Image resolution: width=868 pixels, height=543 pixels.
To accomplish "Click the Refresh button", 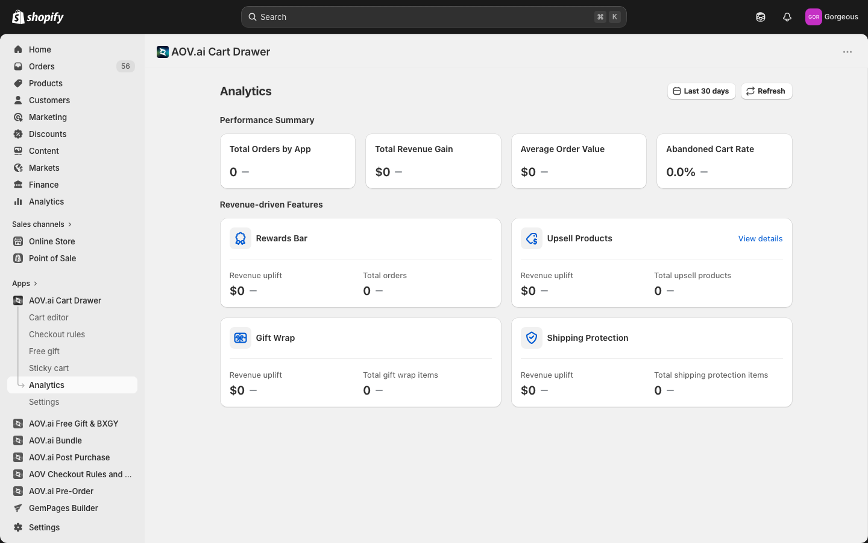I will point(766,91).
